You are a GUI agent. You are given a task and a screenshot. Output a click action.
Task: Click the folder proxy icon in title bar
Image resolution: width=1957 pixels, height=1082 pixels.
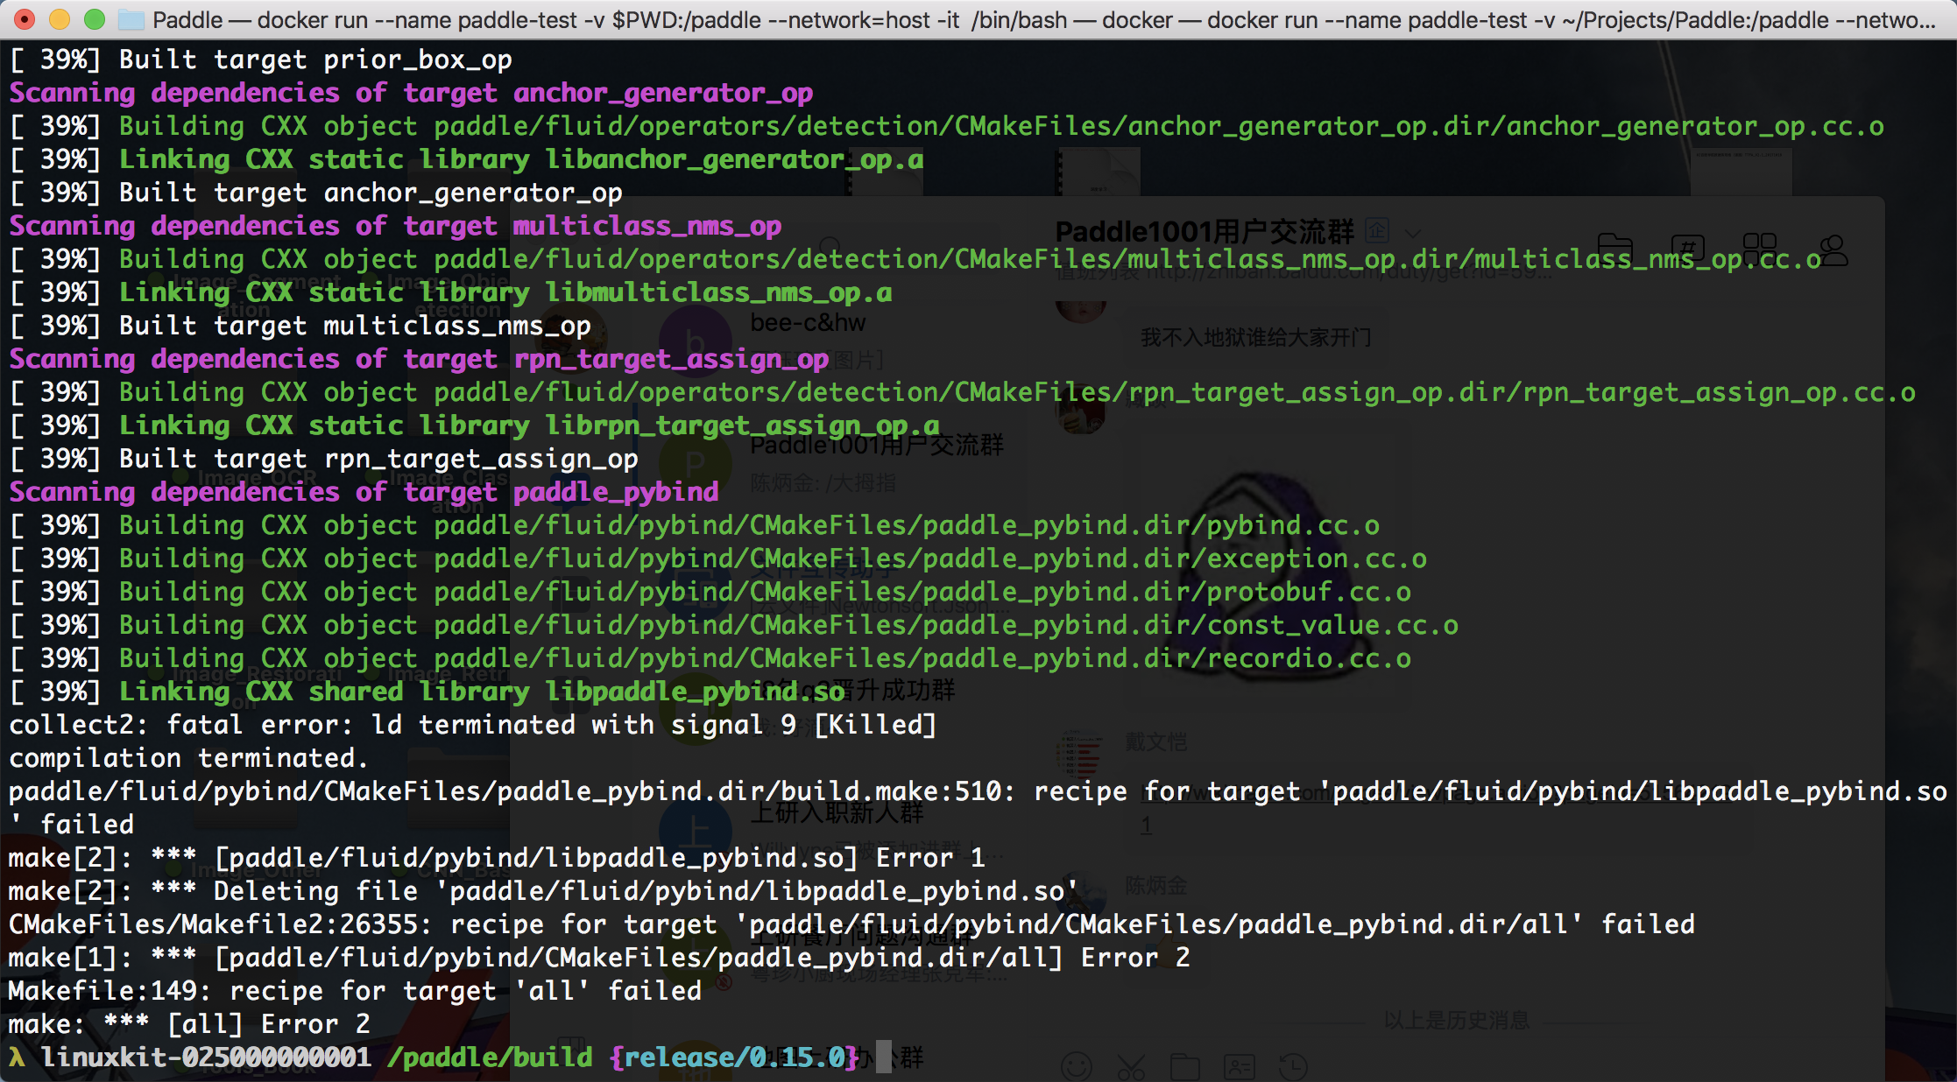(131, 19)
